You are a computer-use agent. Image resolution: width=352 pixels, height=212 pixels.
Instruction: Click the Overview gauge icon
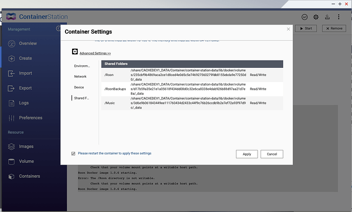click(x=11, y=43)
